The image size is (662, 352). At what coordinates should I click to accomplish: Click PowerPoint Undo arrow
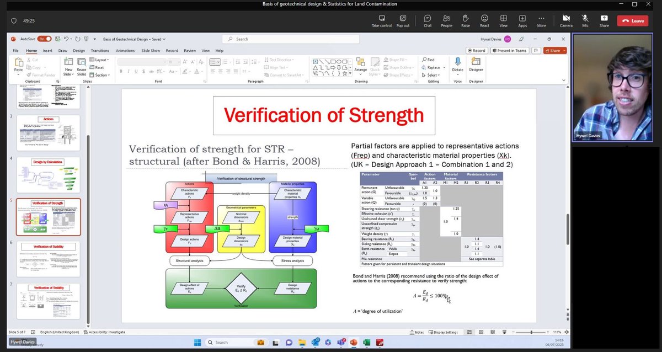point(66,39)
